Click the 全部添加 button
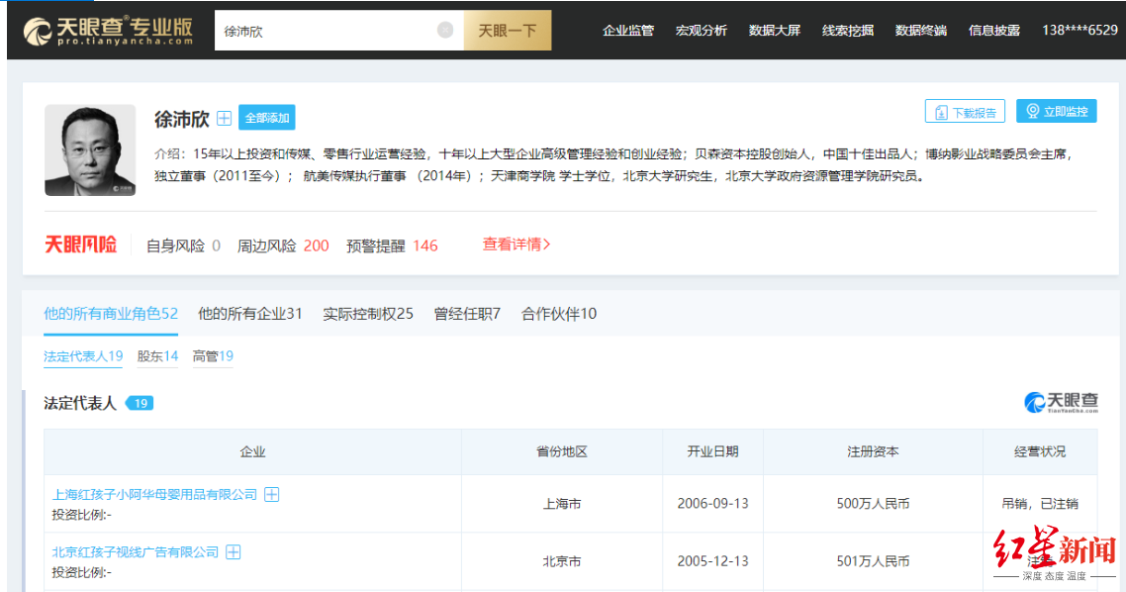The height and width of the screenshot is (592, 1126). tap(266, 118)
